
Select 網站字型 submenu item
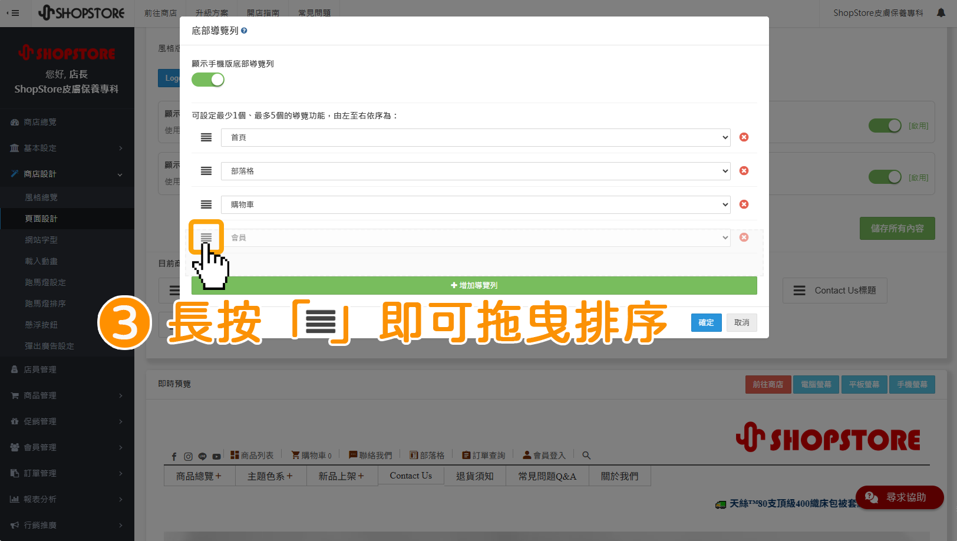(x=67, y=240)
